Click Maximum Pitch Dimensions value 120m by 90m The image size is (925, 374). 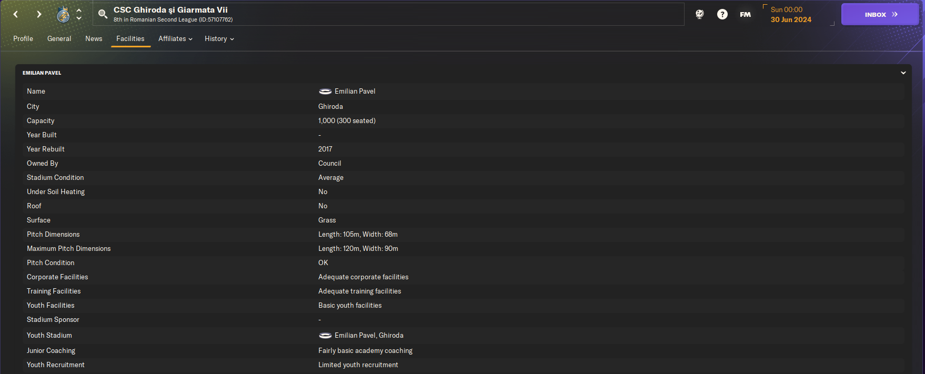click(358, 249)
